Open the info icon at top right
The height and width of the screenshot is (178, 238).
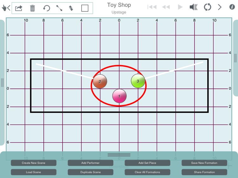point(232,7)
